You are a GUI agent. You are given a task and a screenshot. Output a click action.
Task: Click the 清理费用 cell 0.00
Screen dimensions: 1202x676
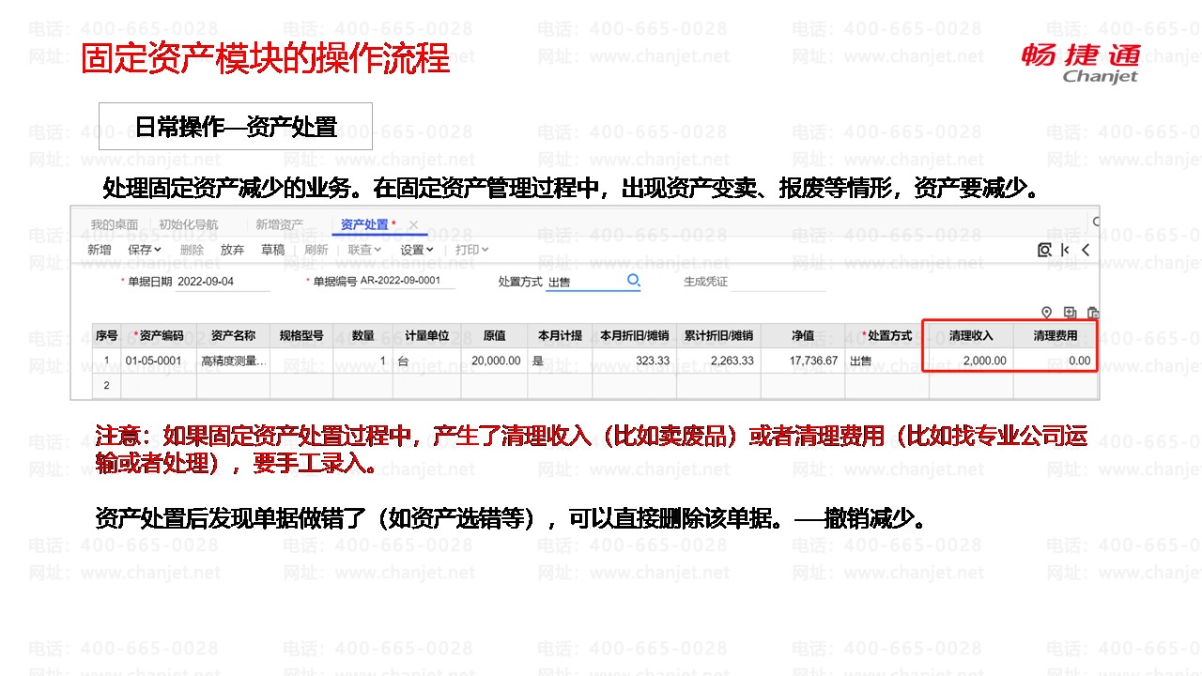click(1056, 361)
